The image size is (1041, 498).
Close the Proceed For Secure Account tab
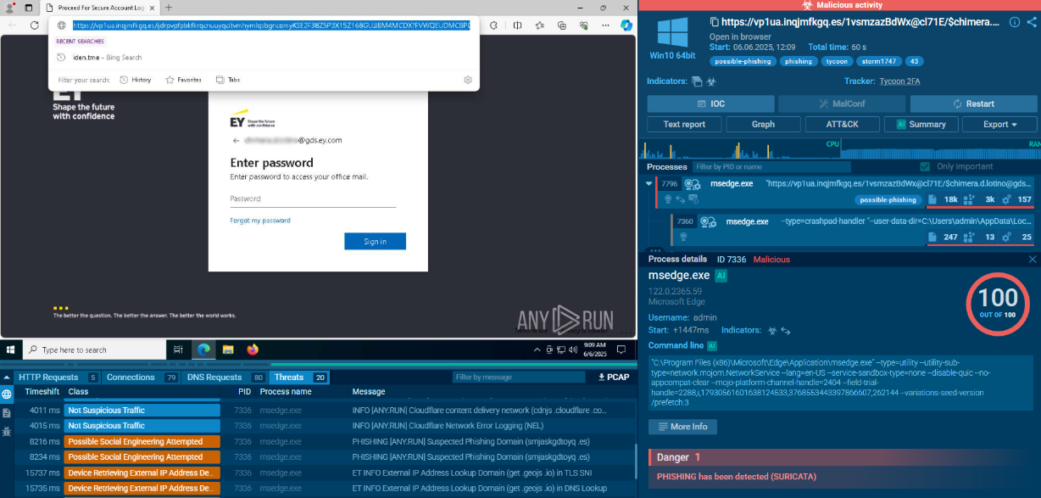[153, 7]
